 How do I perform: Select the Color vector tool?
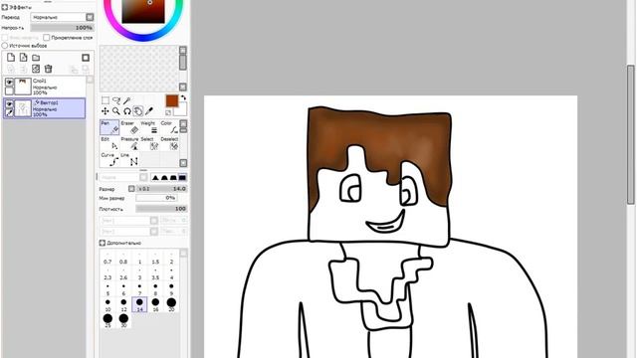click(x=169, y=127)
